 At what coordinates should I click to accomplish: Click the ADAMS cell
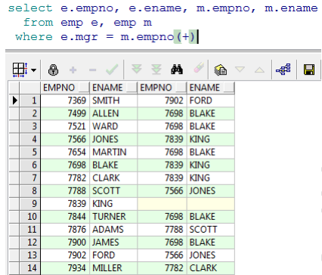tap(113, 230)
